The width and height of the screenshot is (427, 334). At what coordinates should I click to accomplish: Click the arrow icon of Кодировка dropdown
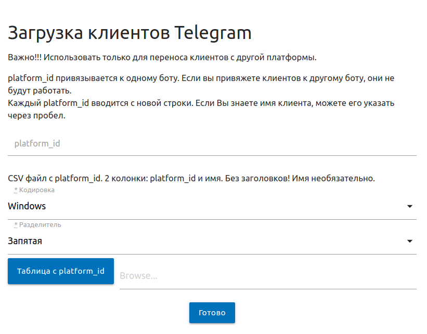tap(409, 206)
